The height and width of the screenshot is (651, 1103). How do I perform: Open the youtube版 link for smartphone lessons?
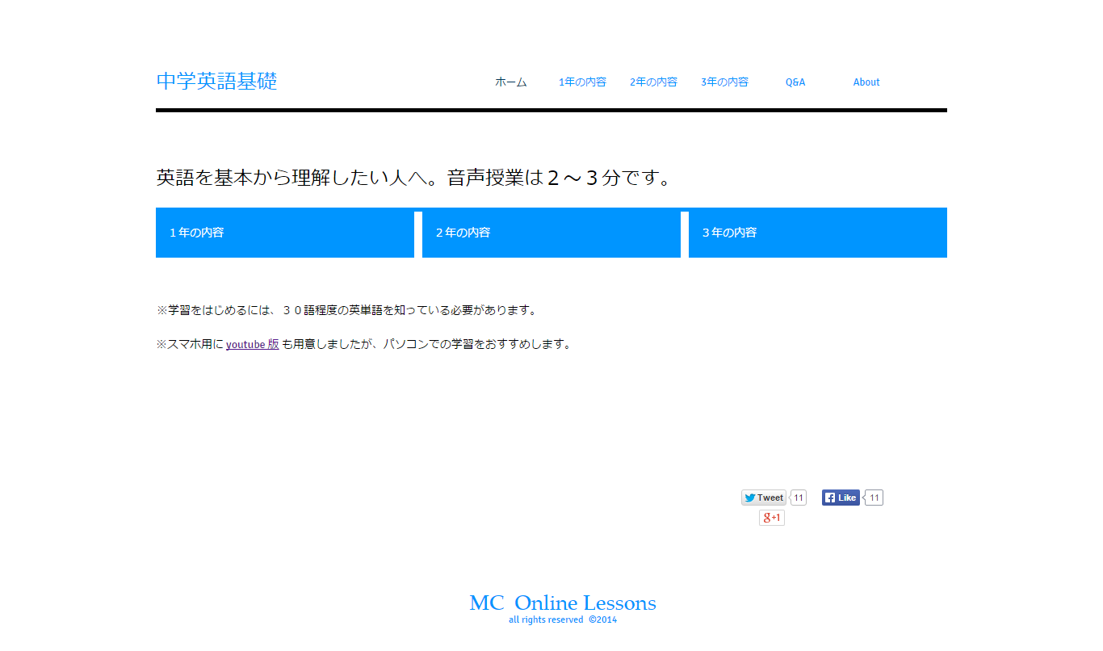252,343
